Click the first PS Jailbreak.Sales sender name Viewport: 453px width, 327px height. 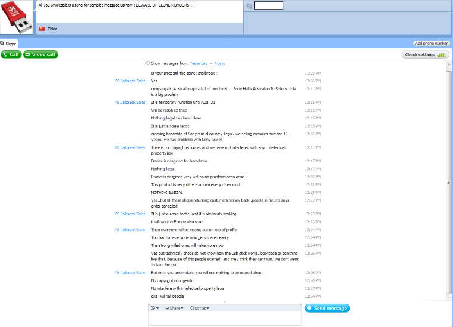click(x=130, y=81)
